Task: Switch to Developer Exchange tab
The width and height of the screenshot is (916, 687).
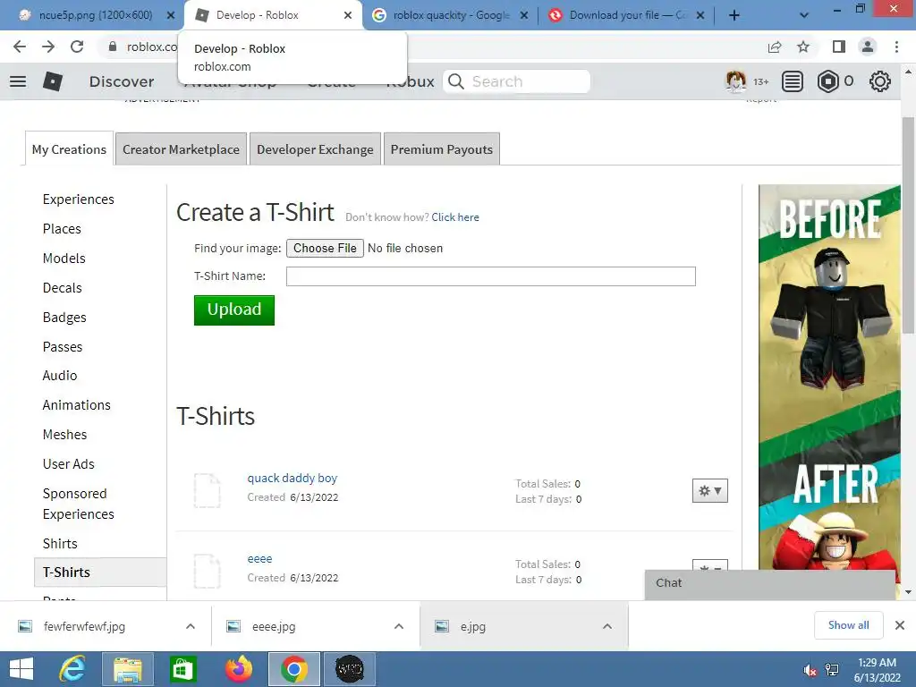Action: (x=315, y=149)
